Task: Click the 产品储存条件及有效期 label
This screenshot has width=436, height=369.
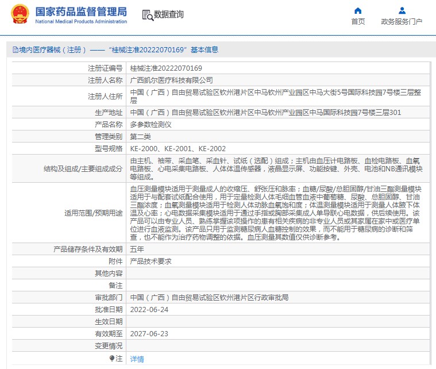Action: tap(88, 249)
